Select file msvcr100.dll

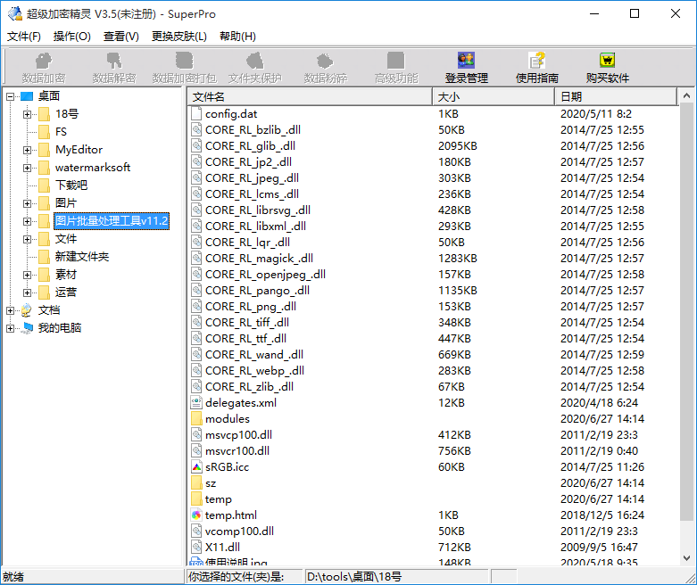(237, 451)
